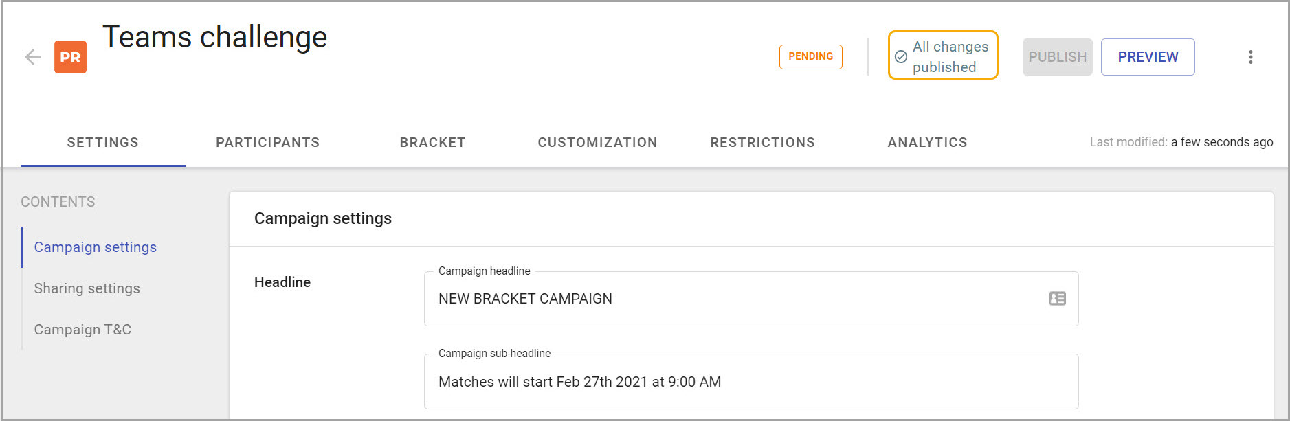
Task: Select Campaign settings in contents list
Action: (x=96, y=247)
